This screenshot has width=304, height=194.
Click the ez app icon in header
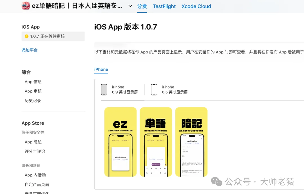tap(26, 6)
